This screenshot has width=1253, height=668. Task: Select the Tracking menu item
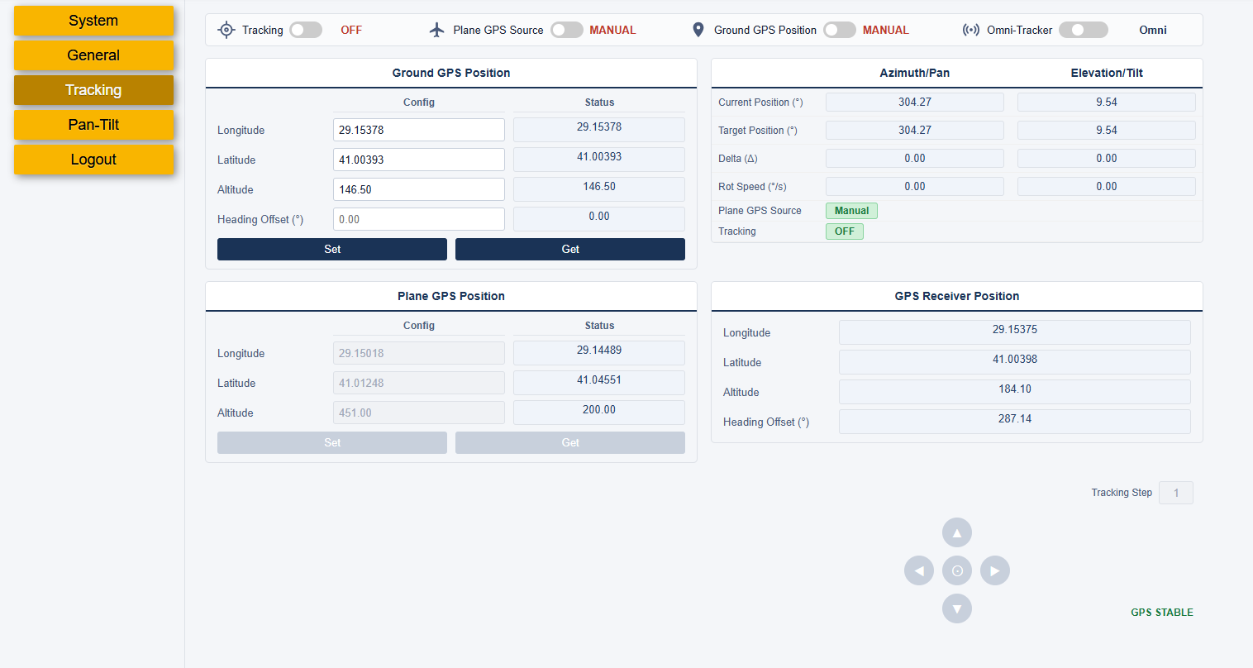click(x=93, y=90)
